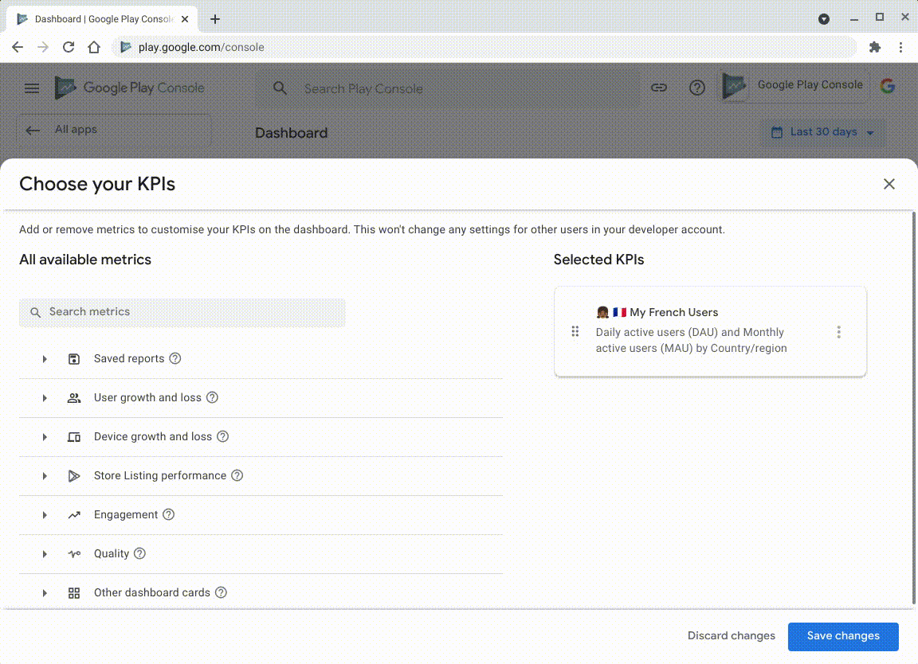Viewport: 918px width, 664px height.
Task: Expand the Quality metrics category
Action: tap(45, 554)
